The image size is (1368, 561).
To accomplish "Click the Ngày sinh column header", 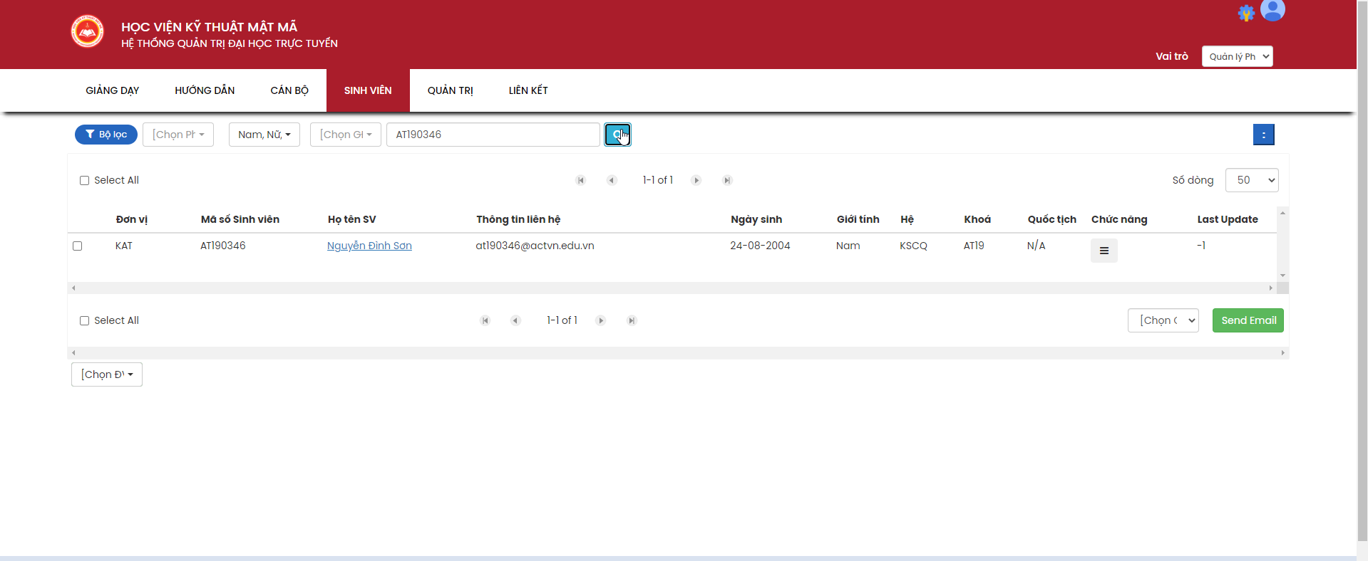I will 756,219.
